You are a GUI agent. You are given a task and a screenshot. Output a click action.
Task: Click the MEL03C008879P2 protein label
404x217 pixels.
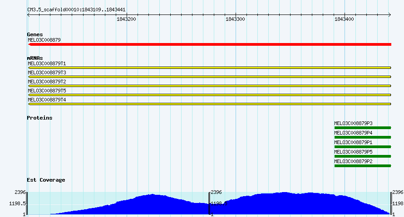[353, 161]
